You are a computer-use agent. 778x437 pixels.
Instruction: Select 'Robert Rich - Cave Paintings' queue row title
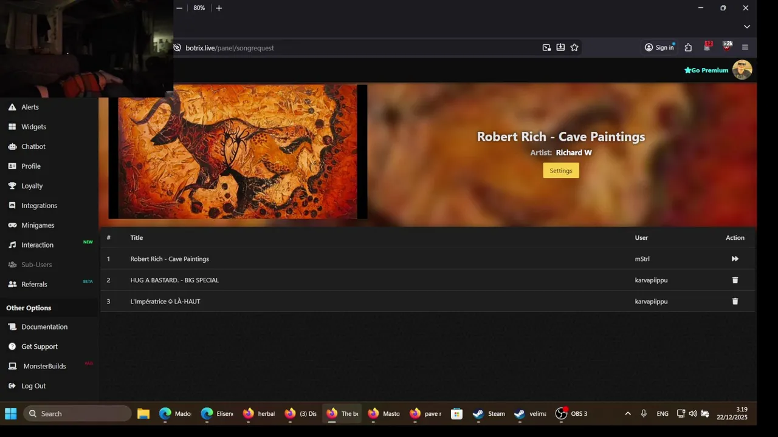pos(170,259)
